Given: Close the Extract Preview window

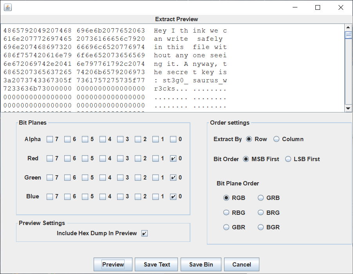Looking at the screenshot, I should pos(341,7).
